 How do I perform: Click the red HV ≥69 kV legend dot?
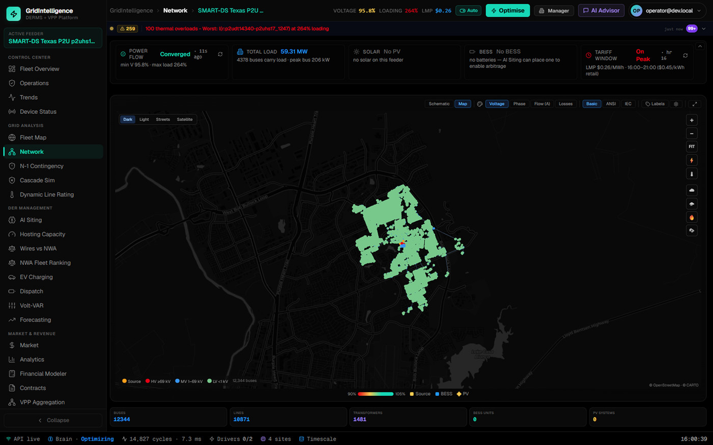[148, 381]
